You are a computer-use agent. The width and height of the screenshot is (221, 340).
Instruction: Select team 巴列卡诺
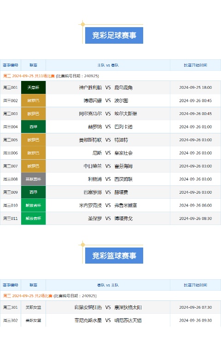pyautogui.click(x=123, y=127)
